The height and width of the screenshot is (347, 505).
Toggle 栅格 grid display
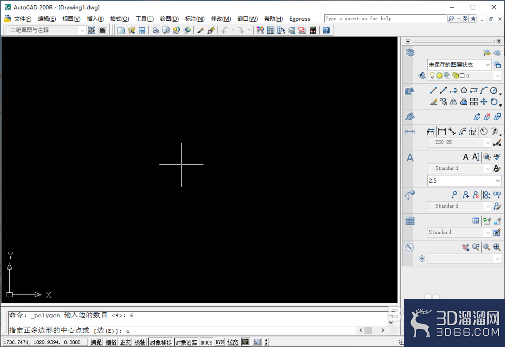coord(111,342)
